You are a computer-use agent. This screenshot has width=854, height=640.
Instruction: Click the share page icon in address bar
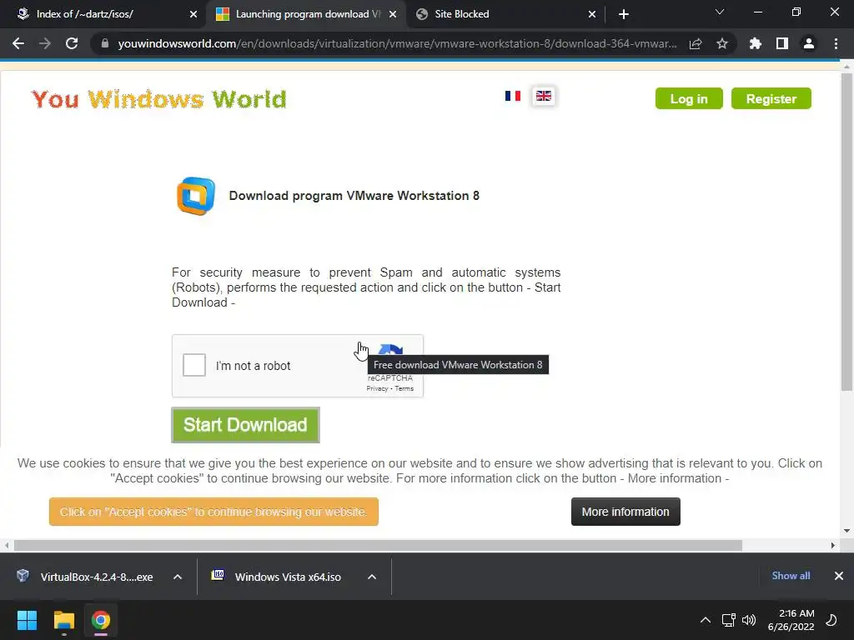(x=696, y=43)
